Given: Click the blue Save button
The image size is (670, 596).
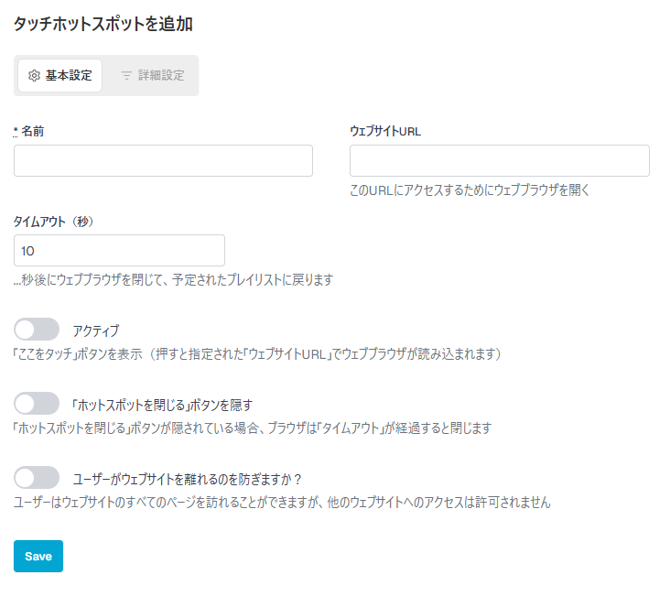Looking at the screenshot, I should click(38, 557).
